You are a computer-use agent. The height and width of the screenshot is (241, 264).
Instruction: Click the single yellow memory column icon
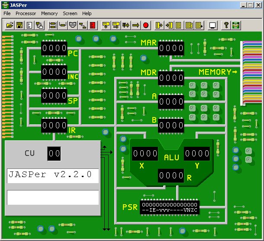(x=178, y=25)
